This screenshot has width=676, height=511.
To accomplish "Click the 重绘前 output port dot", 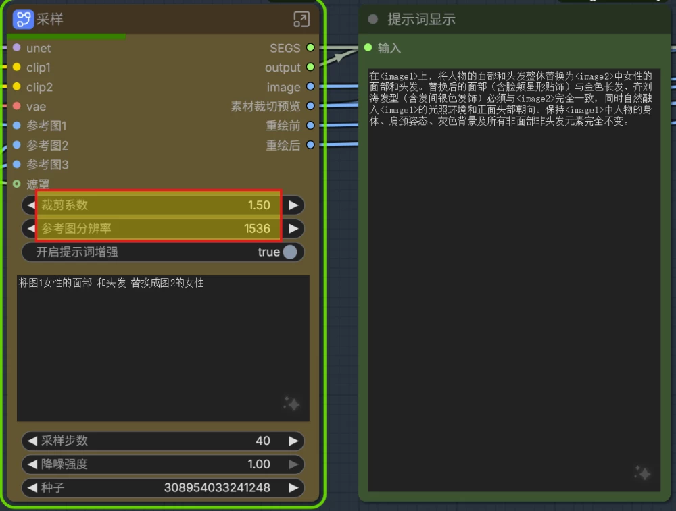I will coord(310,126).
